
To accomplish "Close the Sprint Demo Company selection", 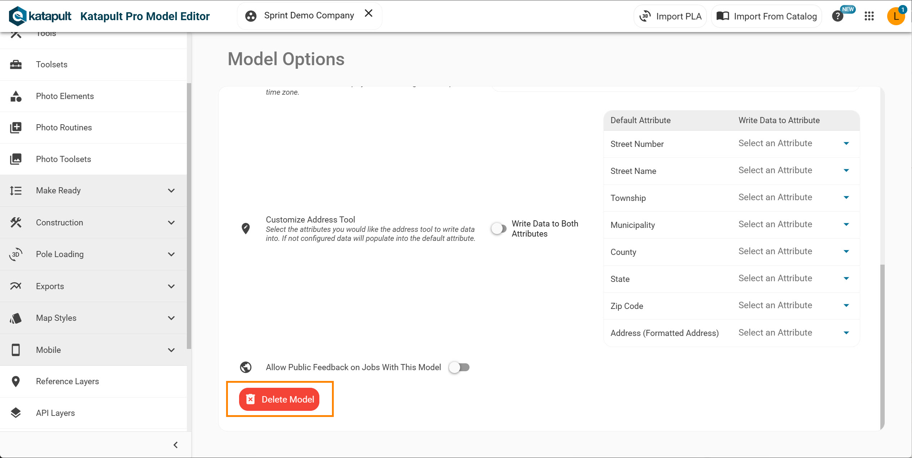I will 368,14.
